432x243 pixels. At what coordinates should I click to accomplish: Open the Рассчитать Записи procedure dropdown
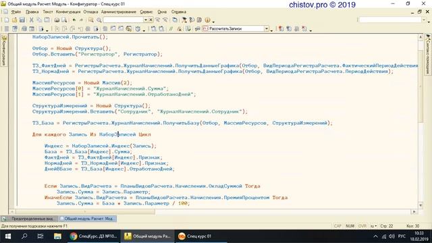coord(267,28)
